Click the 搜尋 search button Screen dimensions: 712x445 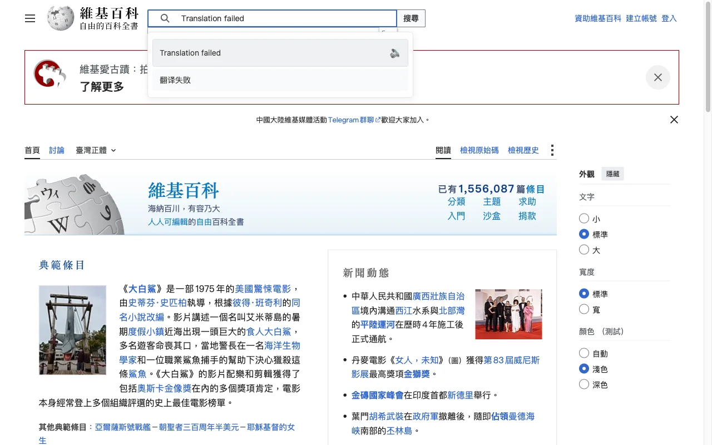(411, 18)
